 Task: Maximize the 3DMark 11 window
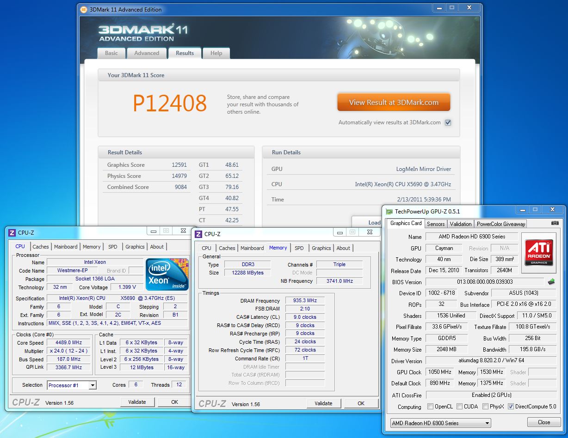coord(452,8)
